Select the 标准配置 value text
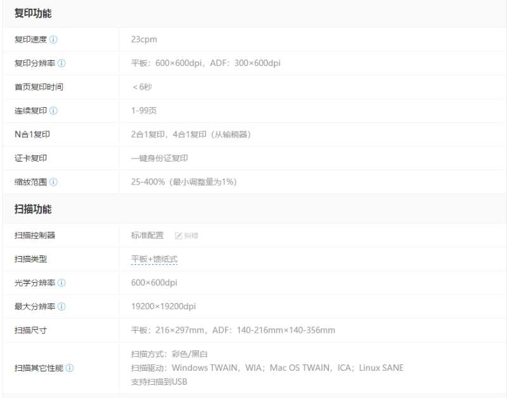Image resolution: width=507 pixels, height=398 pixels. pyautogui.click(x=147, y=236)
